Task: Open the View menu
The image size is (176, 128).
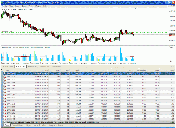Action: (11, 6)
